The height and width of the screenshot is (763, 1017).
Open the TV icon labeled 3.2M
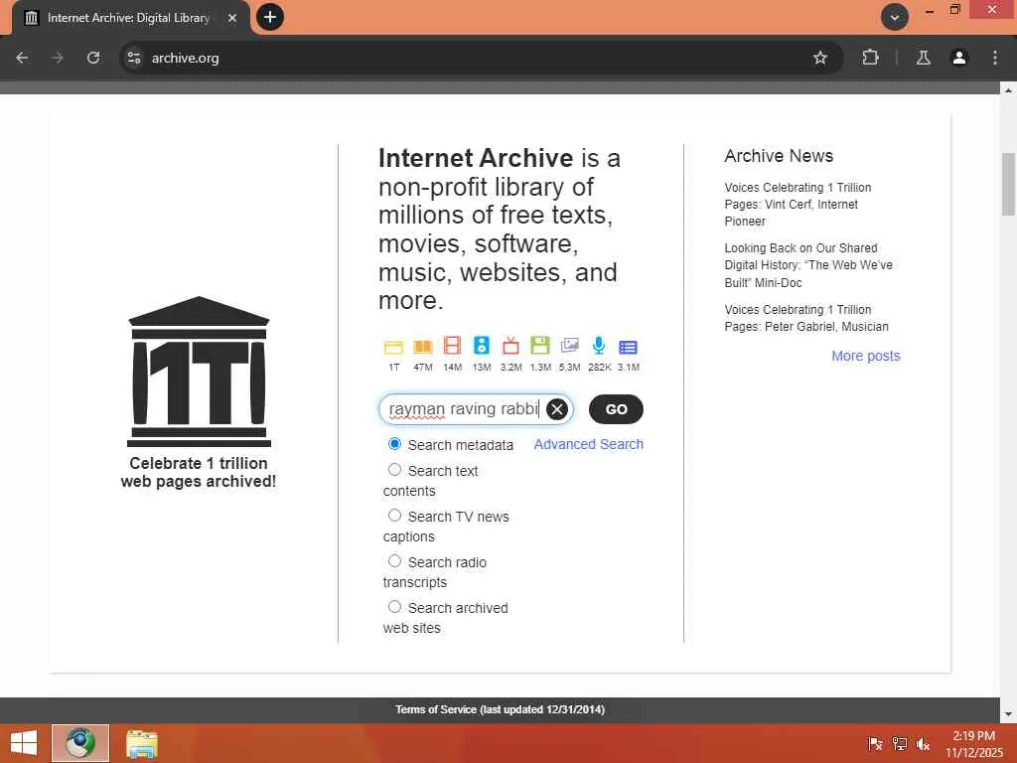coord(510,346)
